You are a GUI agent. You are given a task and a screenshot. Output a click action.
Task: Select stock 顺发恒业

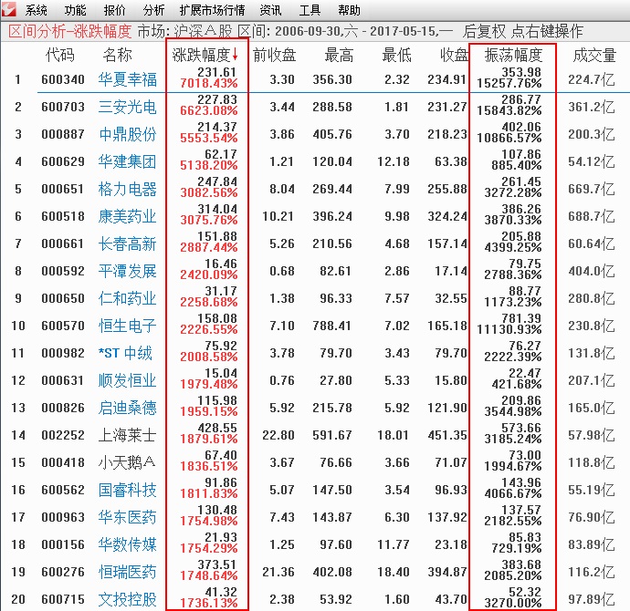127,380
